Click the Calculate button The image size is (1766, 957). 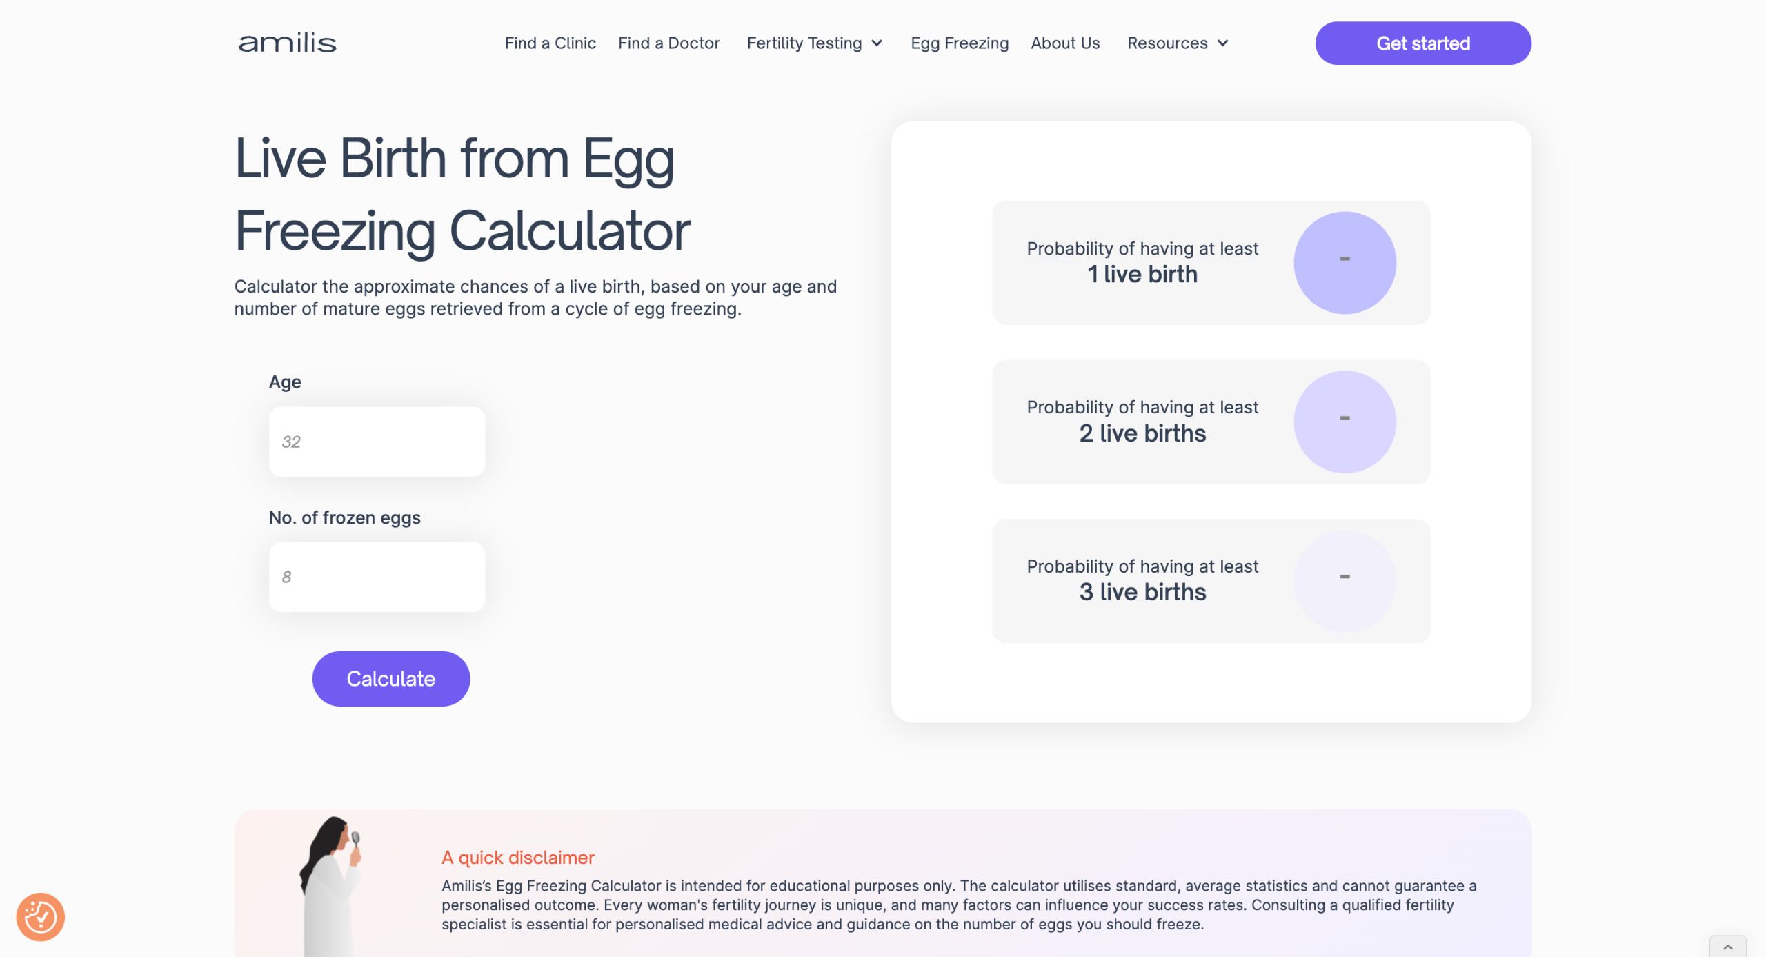[x=390, y=679]
